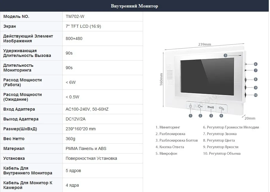
Task: Select the '< 6W' power value
Action: click(x=70, y=82)
